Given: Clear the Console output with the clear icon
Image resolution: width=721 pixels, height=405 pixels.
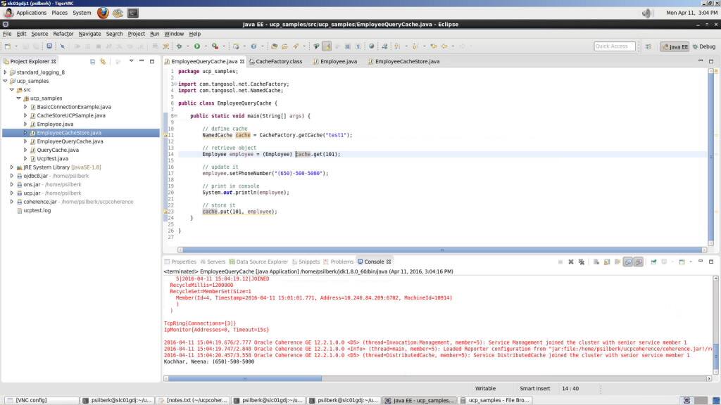Looking at the screenshot, I should pos(596,261).
